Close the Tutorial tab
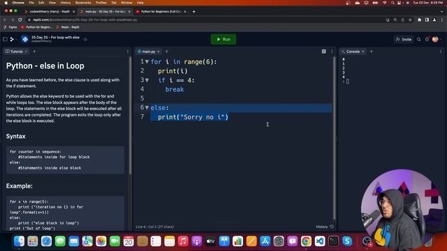Screen dimensions: 447x251 26,52
